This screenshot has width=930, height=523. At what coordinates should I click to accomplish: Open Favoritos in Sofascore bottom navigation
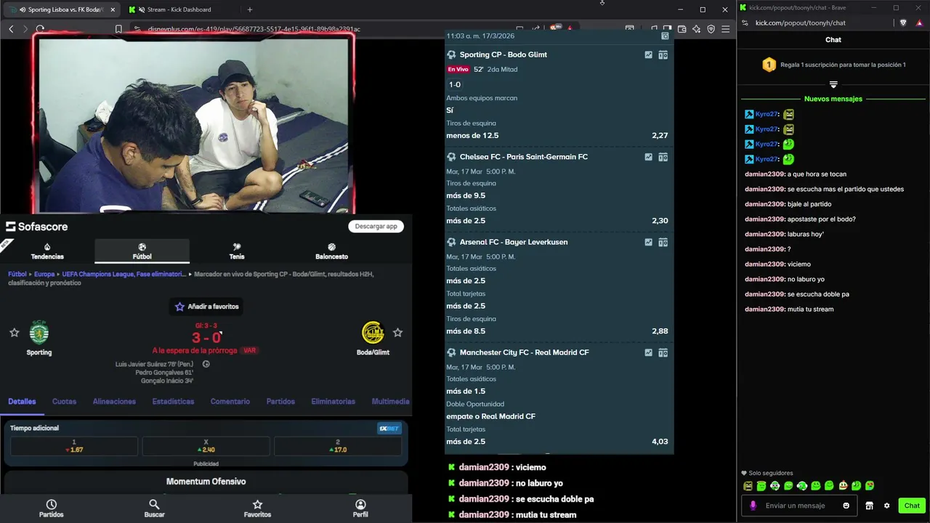pyautogui.click(x=257, y=508)
